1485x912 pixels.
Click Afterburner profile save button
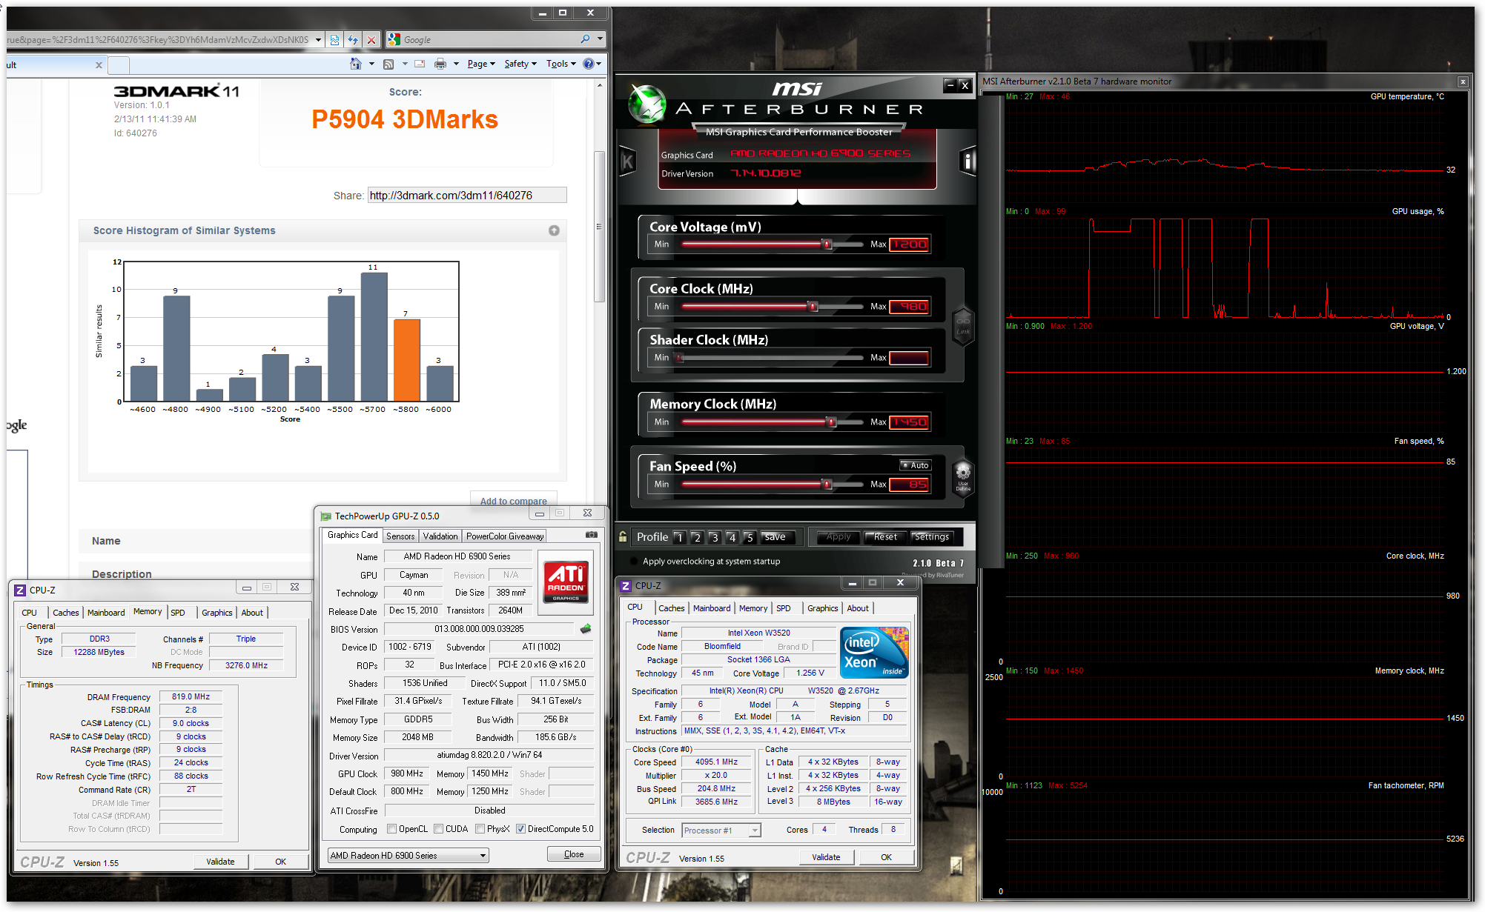click(775, 537)
